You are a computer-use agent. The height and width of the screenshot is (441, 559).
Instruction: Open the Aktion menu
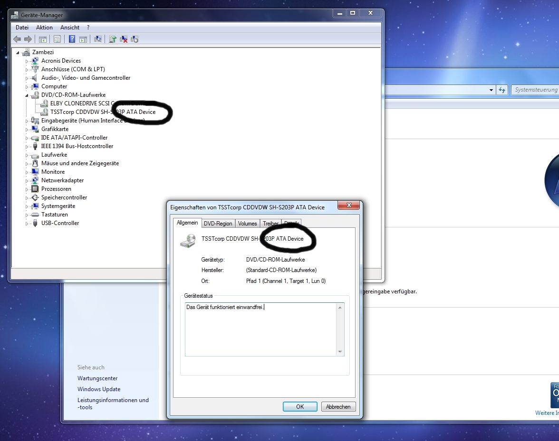[44, 28]
